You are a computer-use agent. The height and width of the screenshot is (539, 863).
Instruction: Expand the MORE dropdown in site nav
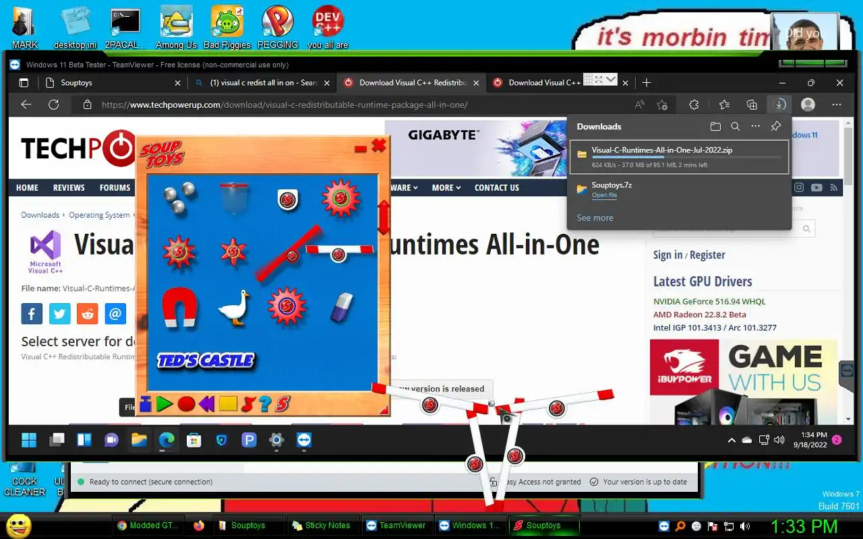coord(446,187)
